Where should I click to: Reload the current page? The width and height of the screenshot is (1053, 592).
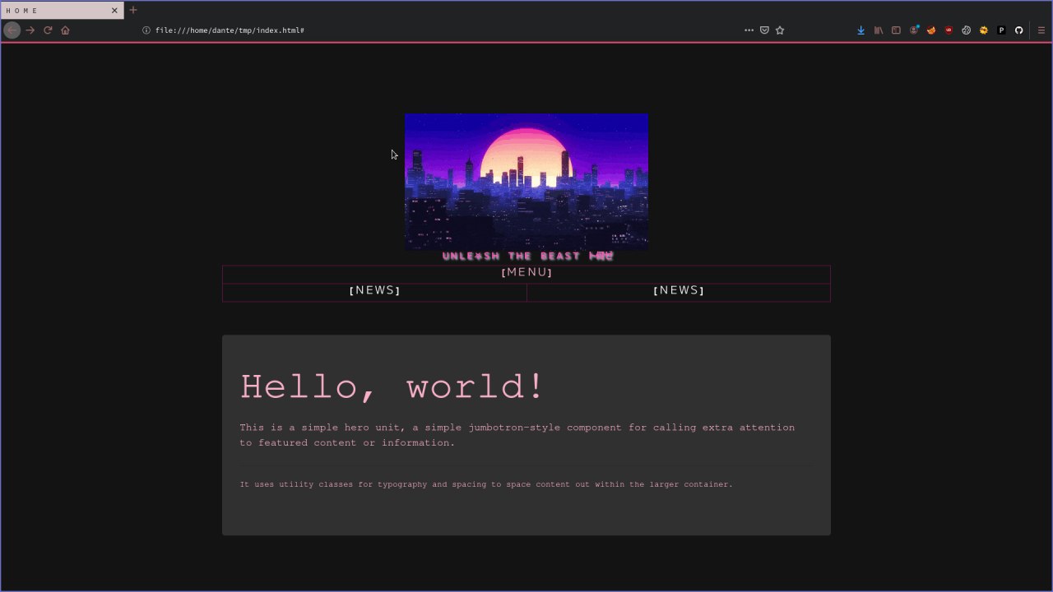click(48, 30)
